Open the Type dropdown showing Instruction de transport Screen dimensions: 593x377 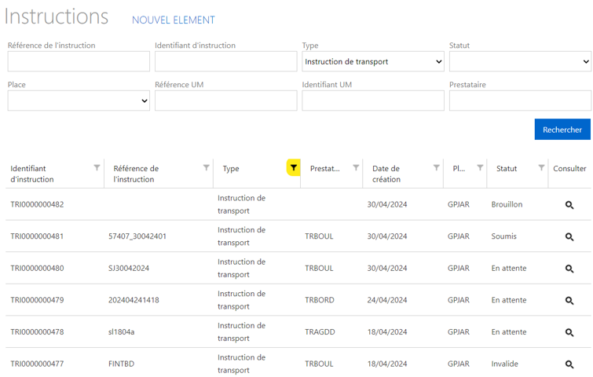373,61
